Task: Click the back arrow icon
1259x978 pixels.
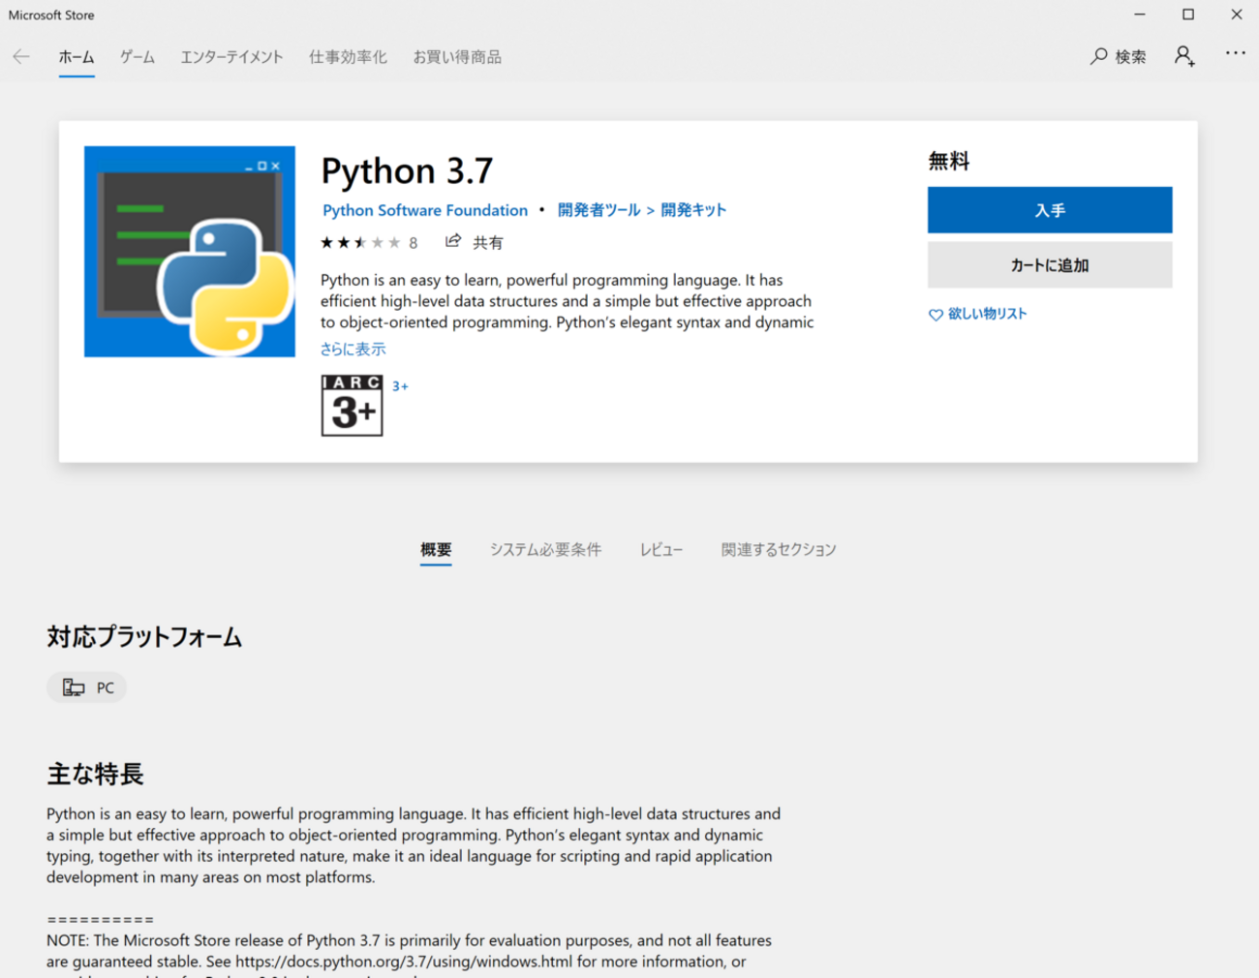Action: pyautogui.click(x=21, y=57)
